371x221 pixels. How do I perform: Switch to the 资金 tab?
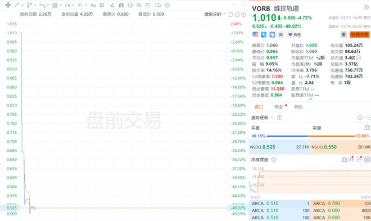point(278,107)
